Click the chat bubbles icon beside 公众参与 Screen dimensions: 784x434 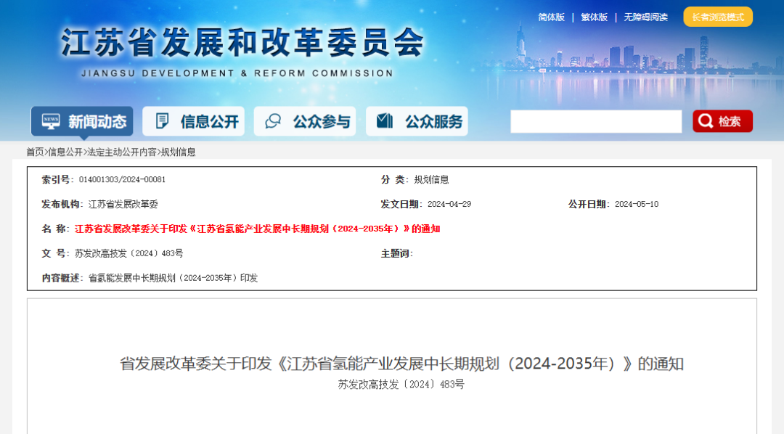273,121
